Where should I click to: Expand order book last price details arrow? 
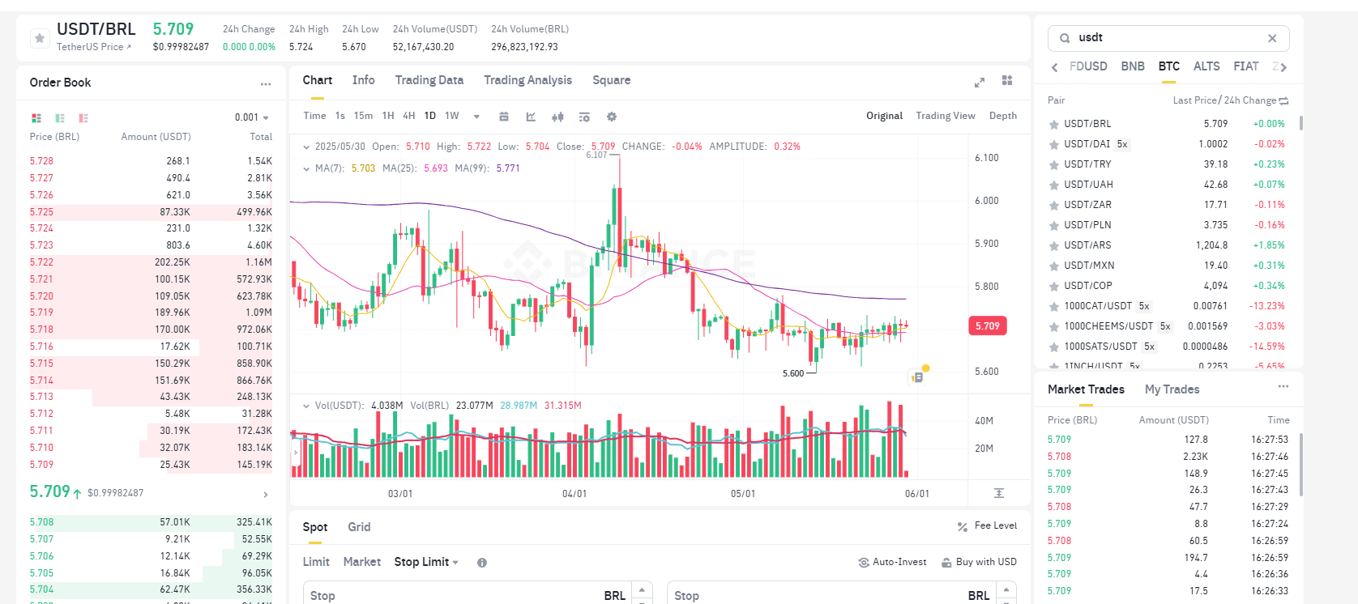266,495
